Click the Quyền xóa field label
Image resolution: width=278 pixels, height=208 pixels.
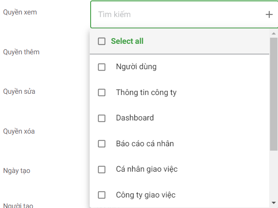(x=19, y=131)
